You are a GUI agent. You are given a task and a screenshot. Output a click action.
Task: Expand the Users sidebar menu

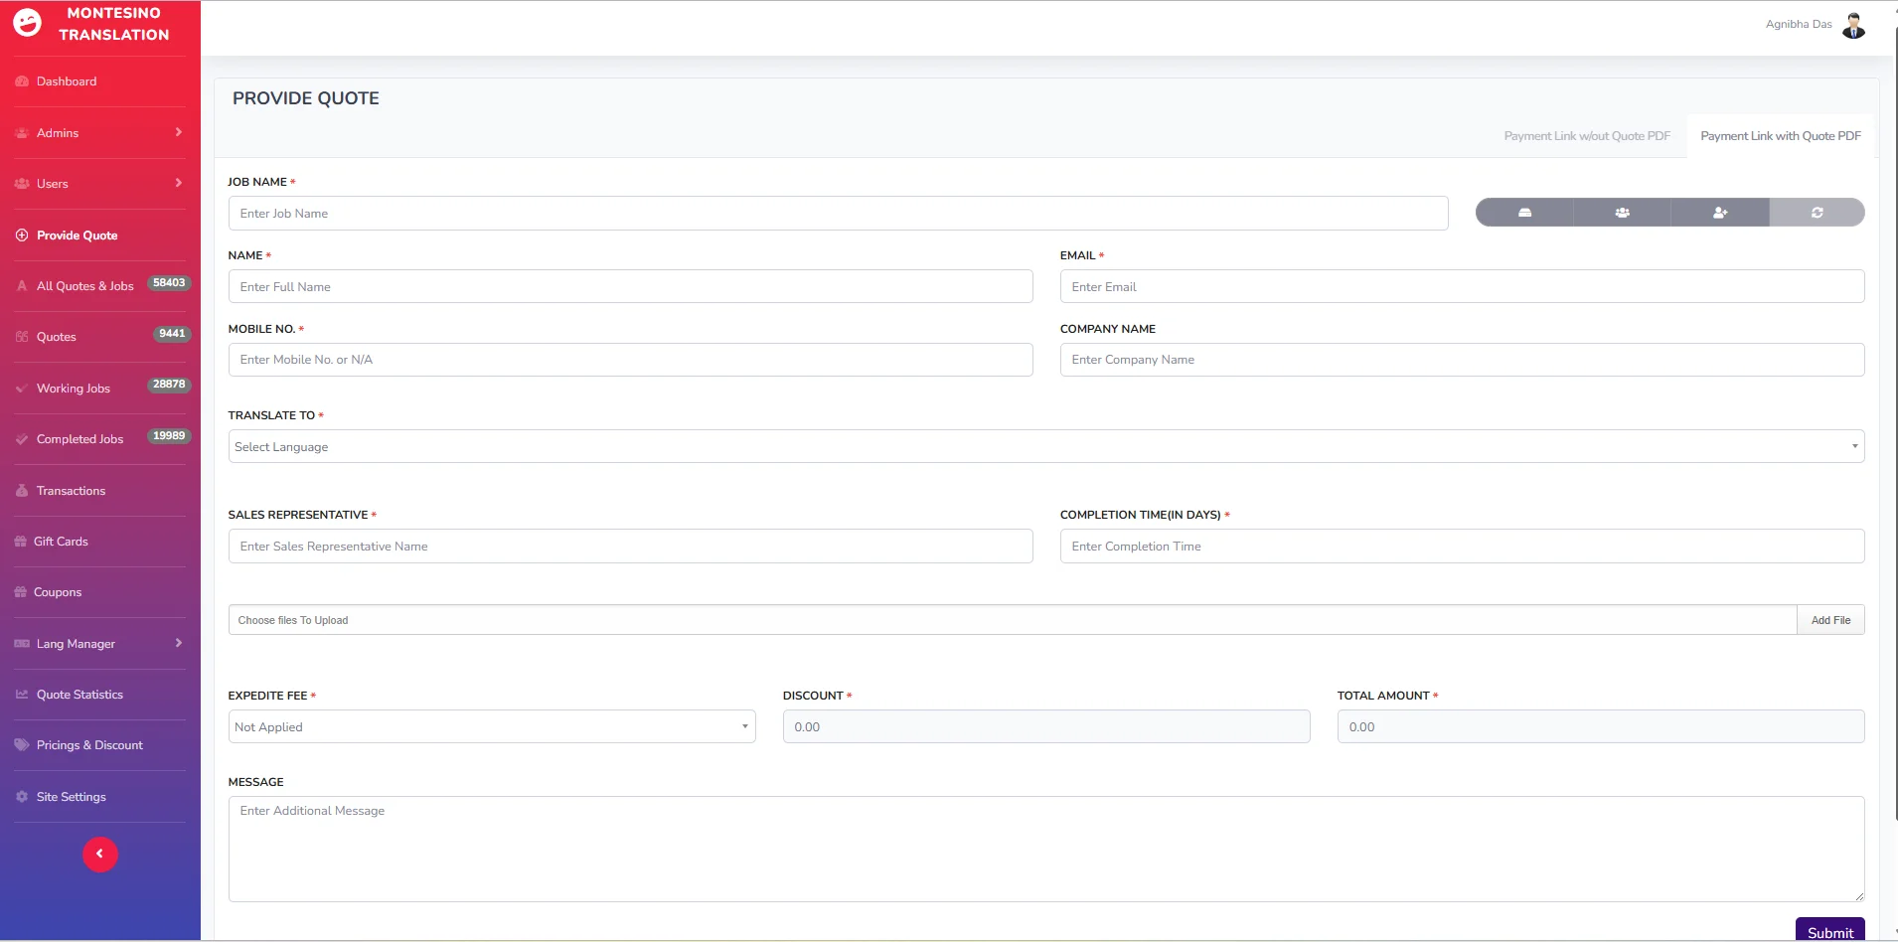(x=99, y=184)
